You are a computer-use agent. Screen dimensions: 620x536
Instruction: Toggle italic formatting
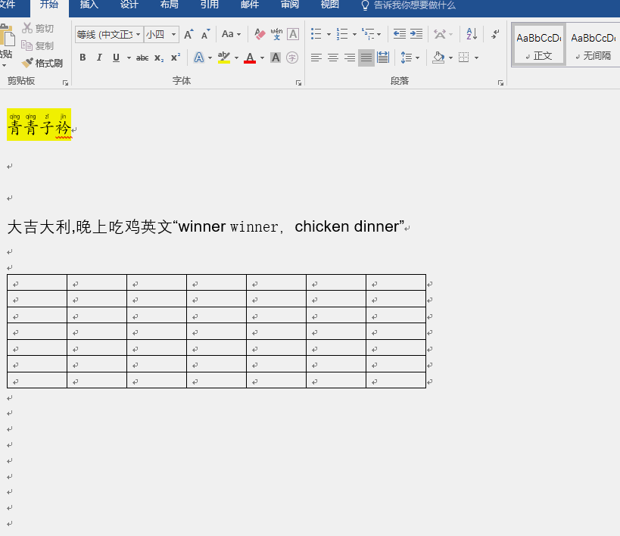(x=100, y=57)
